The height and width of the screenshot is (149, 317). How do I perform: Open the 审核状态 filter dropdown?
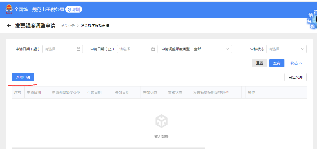286,49
